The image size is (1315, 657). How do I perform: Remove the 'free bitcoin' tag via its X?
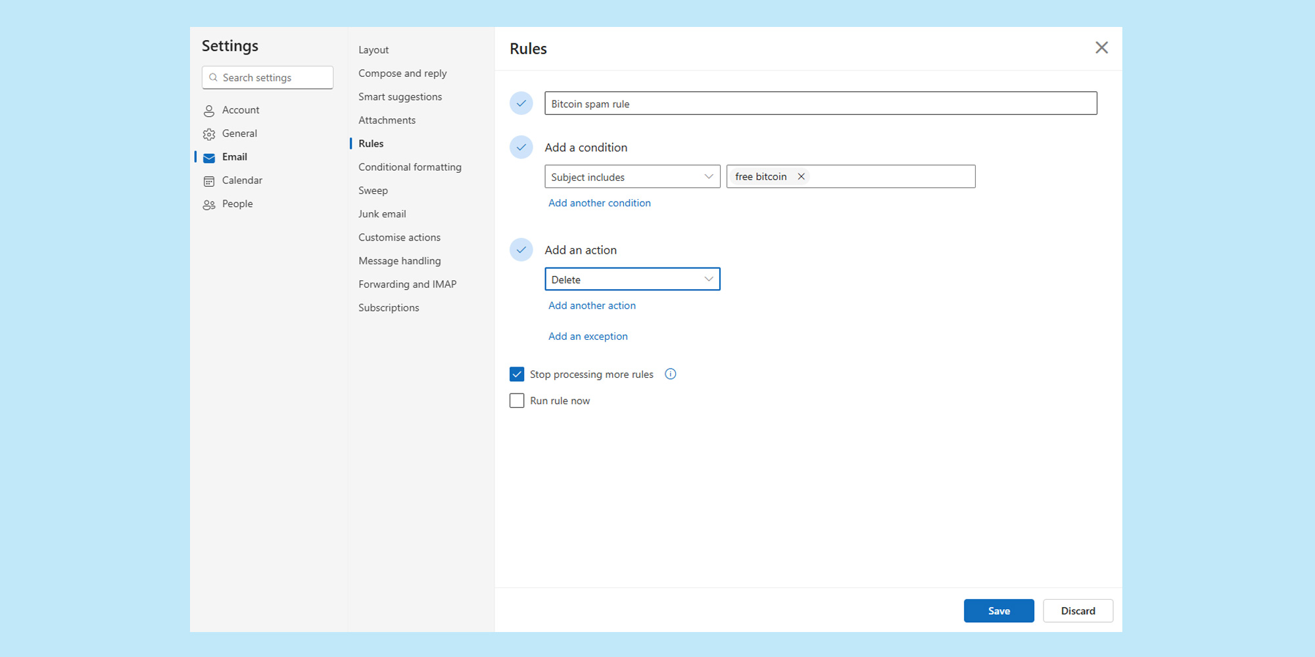(801, 176)
